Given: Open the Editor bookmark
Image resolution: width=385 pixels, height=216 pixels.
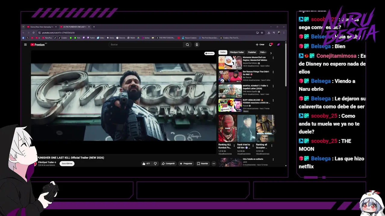Looking at the screenshot, I should point(101,38).
